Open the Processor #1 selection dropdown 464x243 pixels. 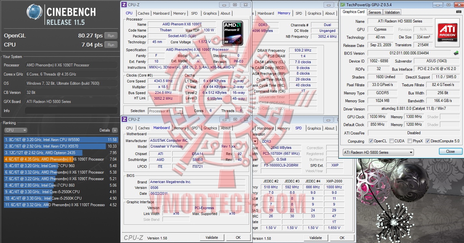(x=165, y=111)
